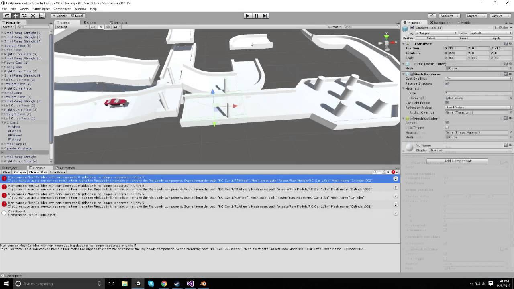Screen dimensions: 514x289
Task: Toggle Mesh Renderer enabled checkbox
Action: (412, 74)
